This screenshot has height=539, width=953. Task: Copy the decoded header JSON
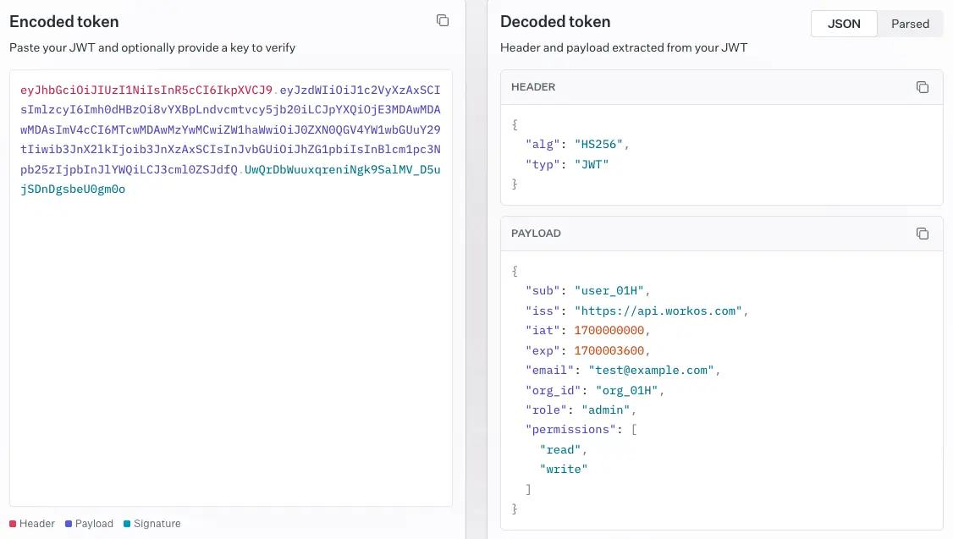[x=923, y=86]
